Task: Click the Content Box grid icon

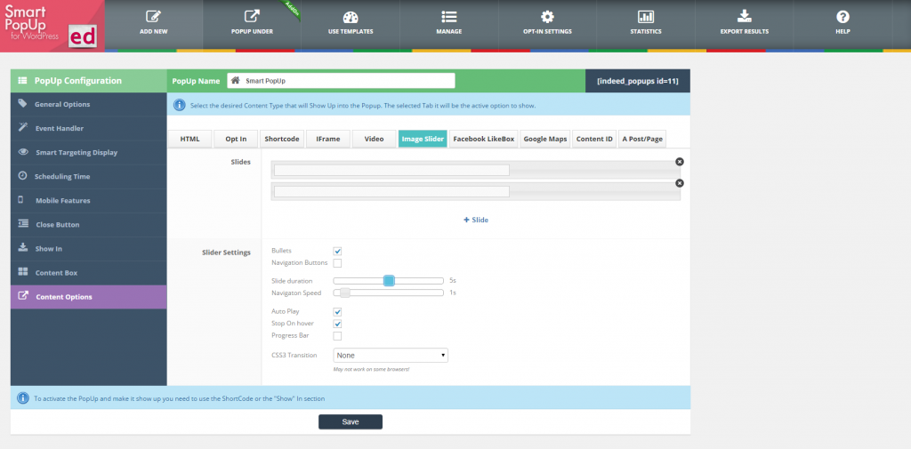Action: coord(22,272)
